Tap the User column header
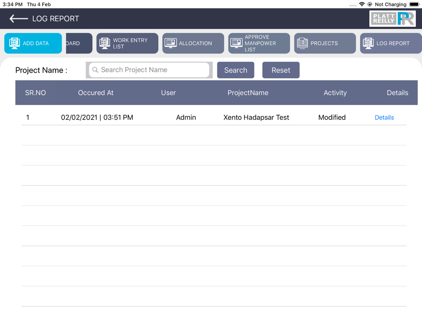 168,93
